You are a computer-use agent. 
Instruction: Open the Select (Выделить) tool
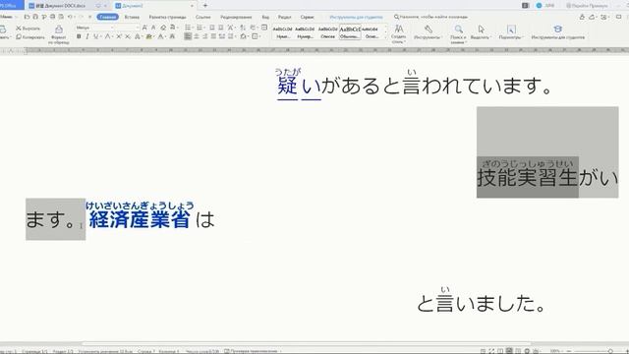(x=481, y=32)
